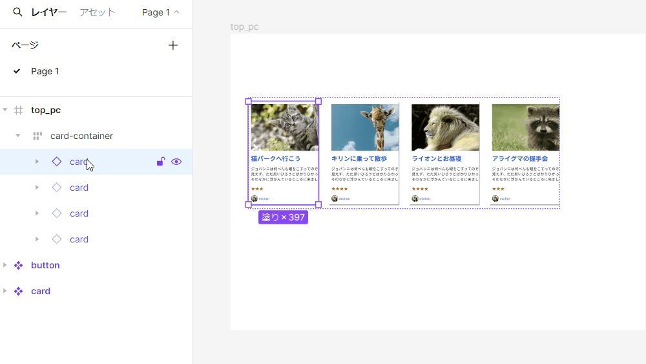Click the search magnifier icon
Viewport: 646px width, 364px height.
pos(17,12)
